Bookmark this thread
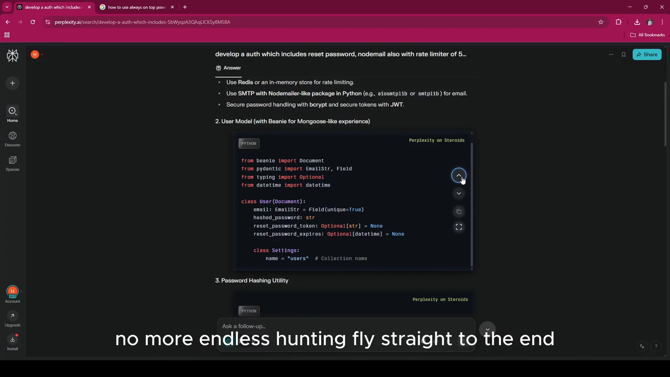 pyautogui.click(x=623, y=54)
